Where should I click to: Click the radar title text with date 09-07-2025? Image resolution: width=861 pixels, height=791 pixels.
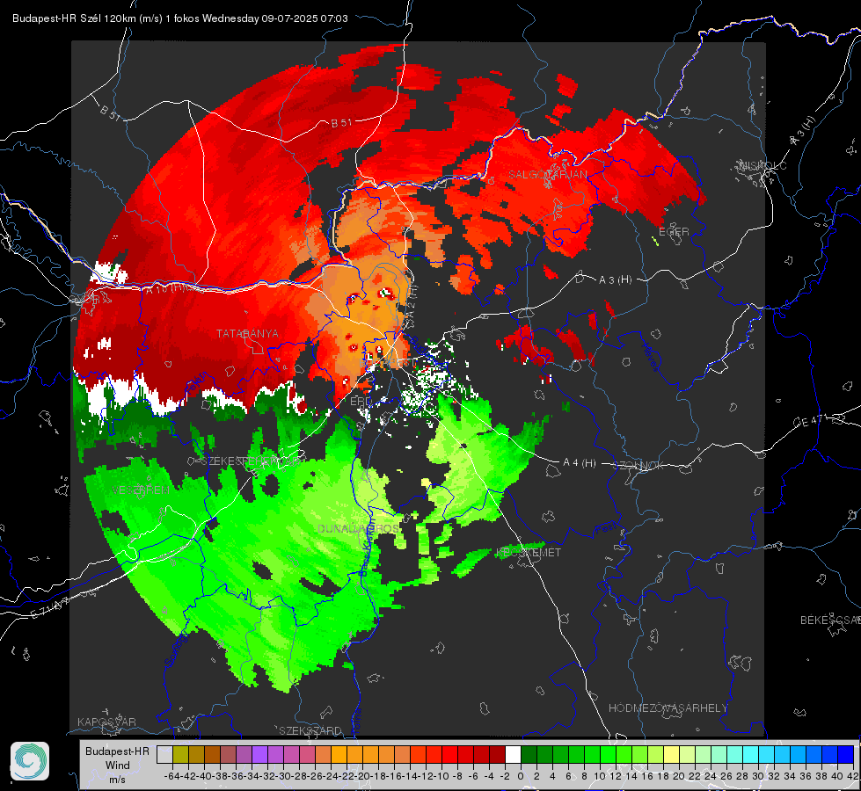(x=180, y=18)
